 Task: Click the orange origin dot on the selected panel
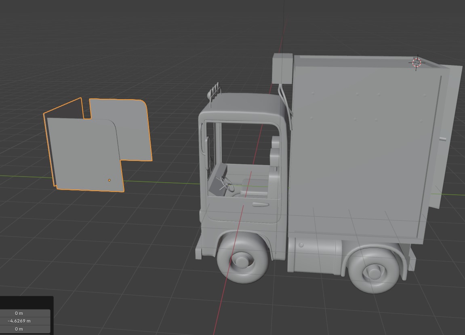point(109,180)
